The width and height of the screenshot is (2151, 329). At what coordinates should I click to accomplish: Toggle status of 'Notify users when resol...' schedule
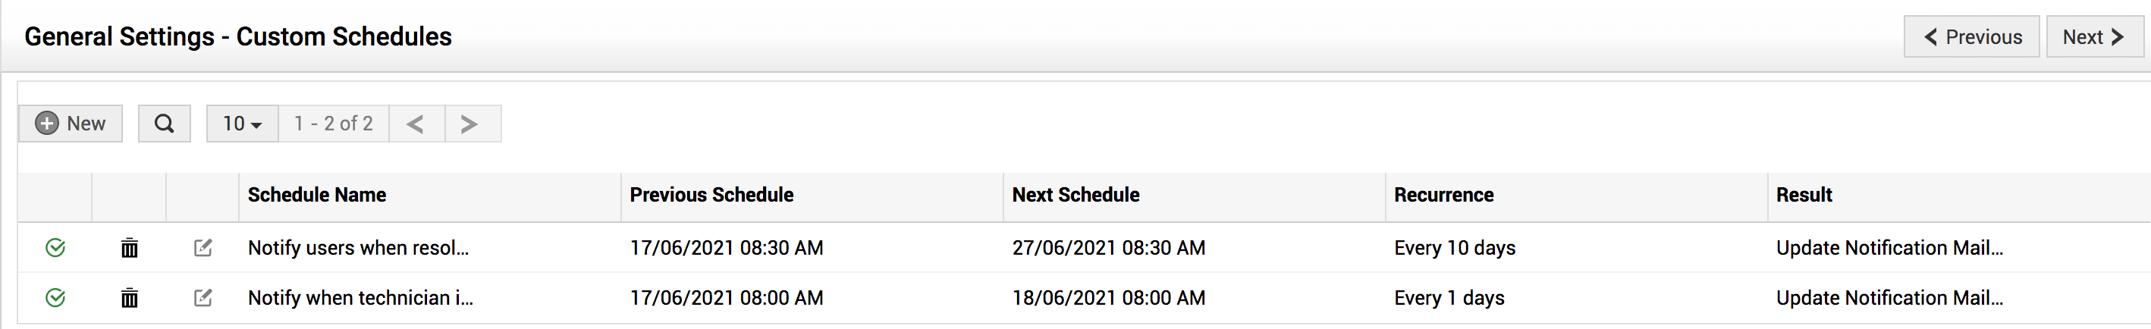pos(55,248)
